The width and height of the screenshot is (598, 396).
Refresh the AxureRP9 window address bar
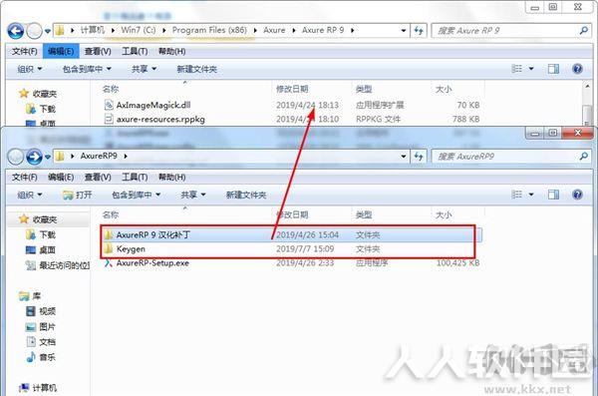[419, 157]
